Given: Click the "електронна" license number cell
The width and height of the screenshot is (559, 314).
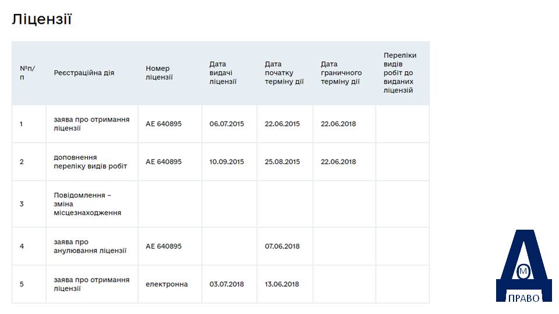Looking at the screenshot, I should [x=167, y=284].
